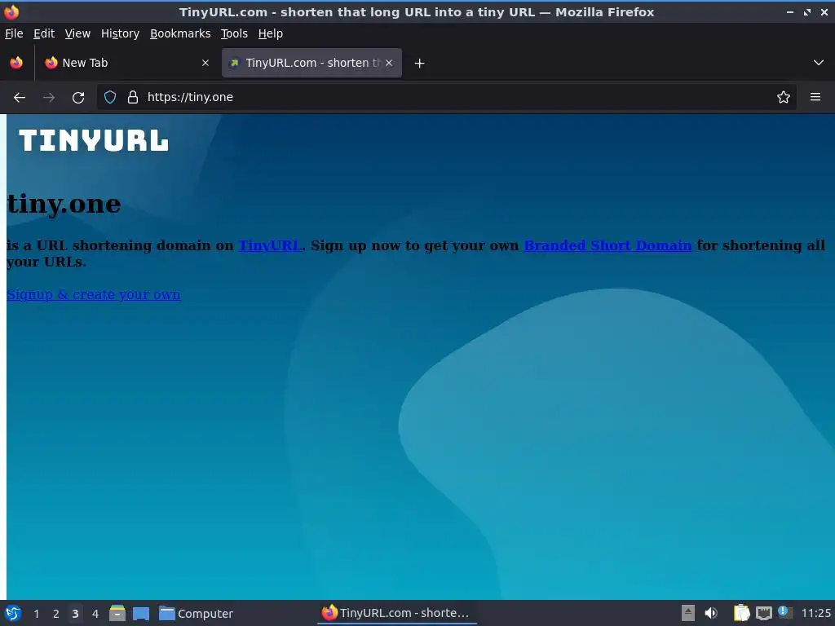
Task: Open the Computer taskbar window
Action: coord(196,613)
